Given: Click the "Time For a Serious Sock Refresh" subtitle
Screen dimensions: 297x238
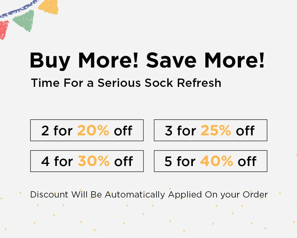Looking at the screenshot, I should click(126, 83).
